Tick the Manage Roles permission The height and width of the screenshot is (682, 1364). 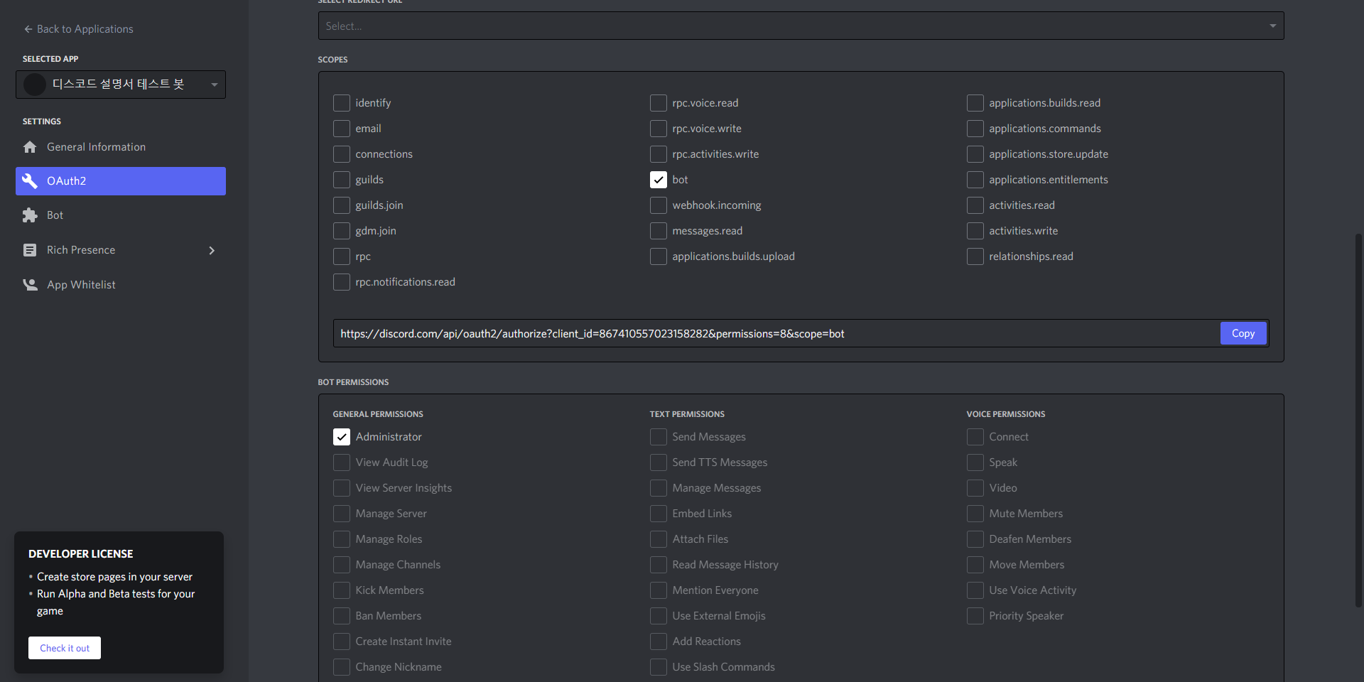click(342, 539)
